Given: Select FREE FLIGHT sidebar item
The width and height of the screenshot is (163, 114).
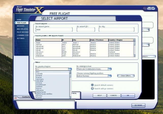Looking at the screenshot, I should (22, 23).
